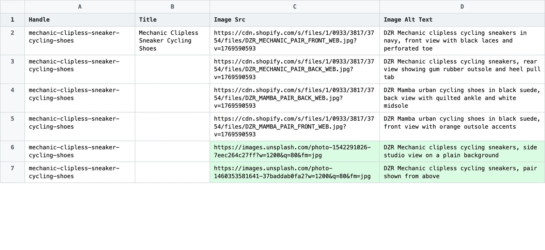Screen dimensions: 545x250
Task: Select alt text 'front view with orange outsole accents'
Action: [x=462, y=127]
